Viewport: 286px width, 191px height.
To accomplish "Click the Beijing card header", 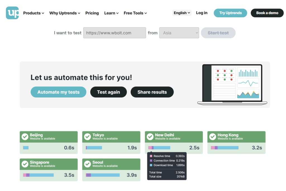I will [x=49, y=137].
